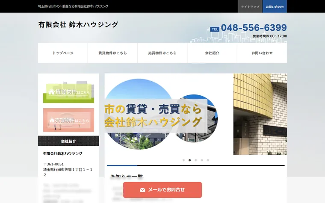Click the envelope icon on mail button
The width and height of the screenshot is (325, 203).
pos(142,190)
